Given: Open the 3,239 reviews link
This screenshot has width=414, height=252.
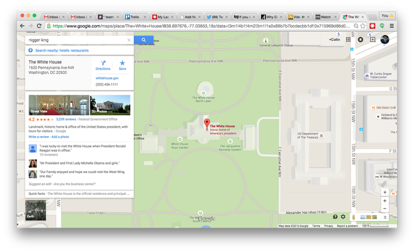Looking at the screenshot, I should pos(66,119).
